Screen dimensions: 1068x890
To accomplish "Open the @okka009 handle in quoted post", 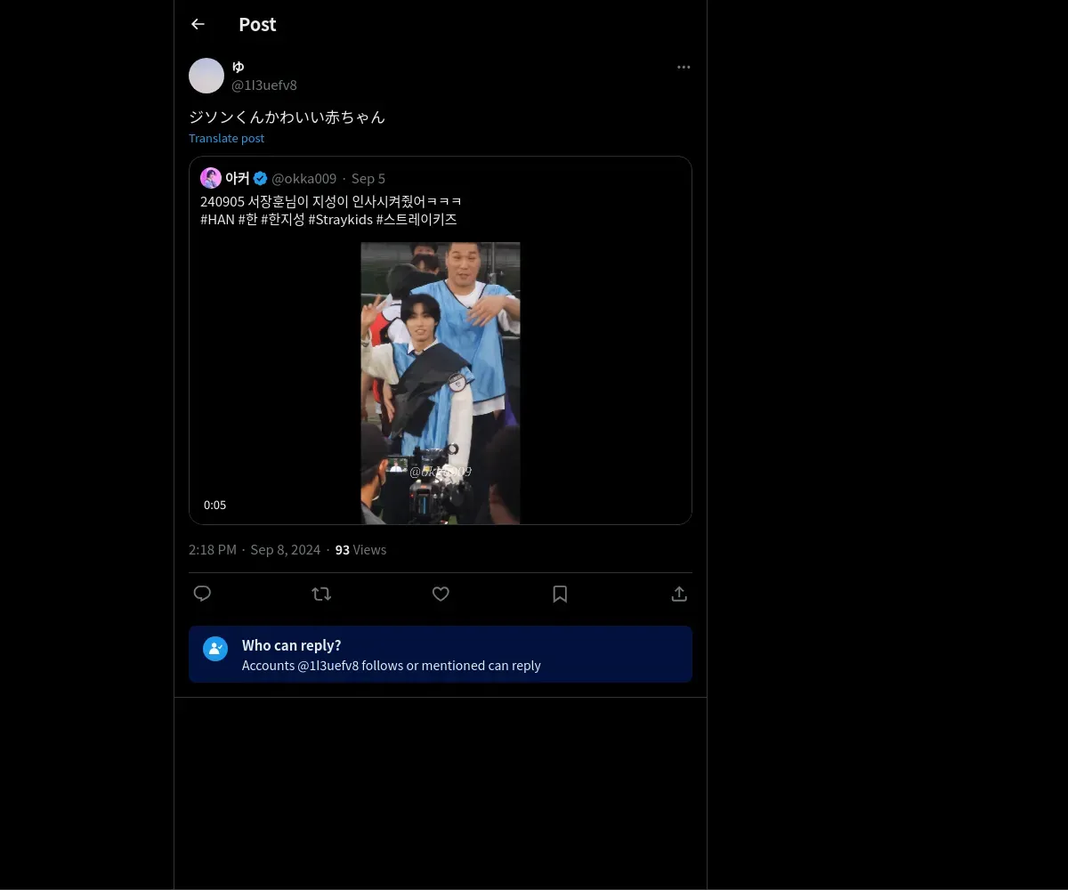I will tap(304, 179).
